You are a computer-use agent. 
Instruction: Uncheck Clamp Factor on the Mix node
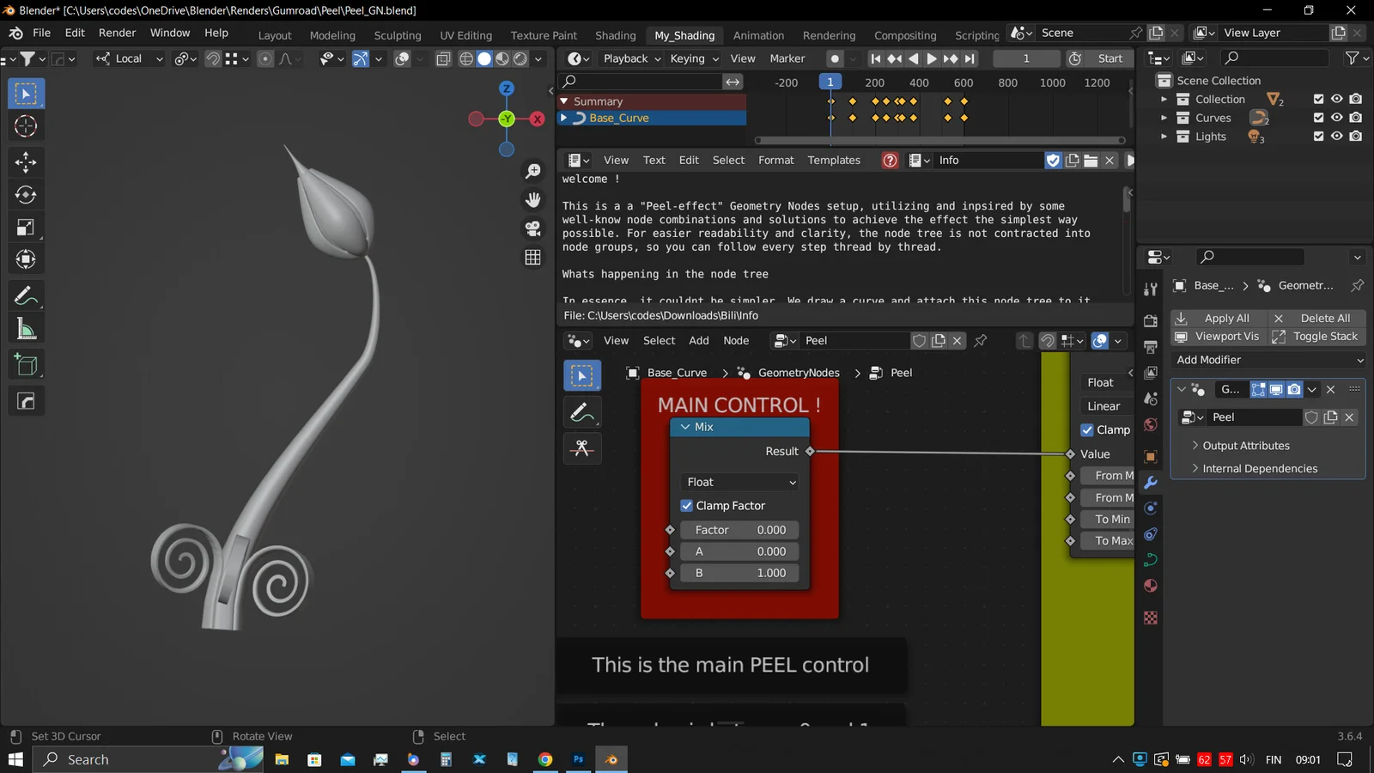pos(687,505)
